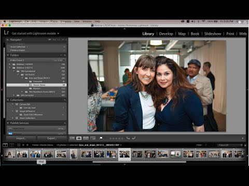Go forward to the next source arrow
This screenshot has height=186, width=249.
click(x=27, y=145)
